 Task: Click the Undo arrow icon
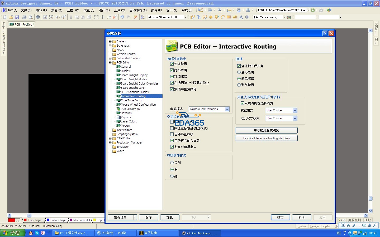122,17
